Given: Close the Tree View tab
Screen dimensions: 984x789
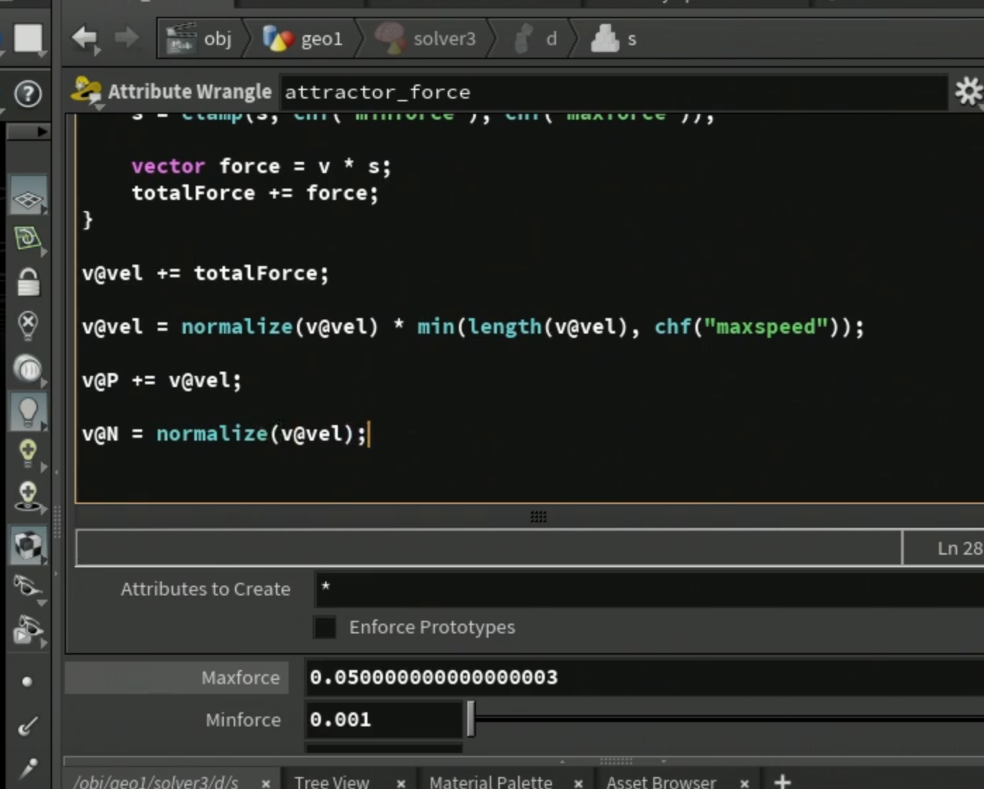Looking at the screenshot, I should (400, 783).
